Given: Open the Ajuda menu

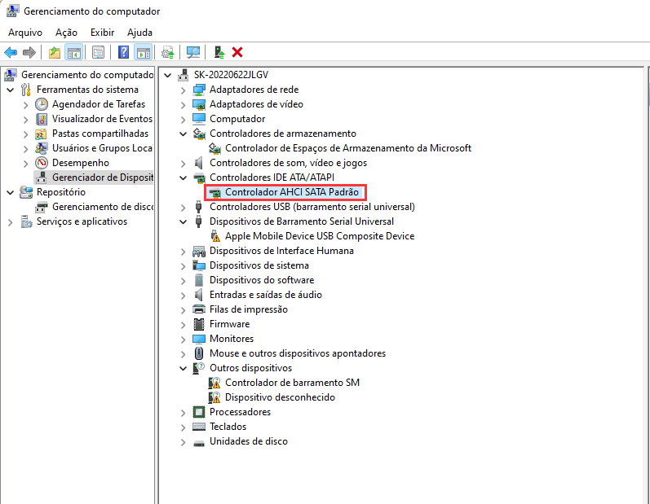Looking at the screenshot, I should (x=139, y=33).
